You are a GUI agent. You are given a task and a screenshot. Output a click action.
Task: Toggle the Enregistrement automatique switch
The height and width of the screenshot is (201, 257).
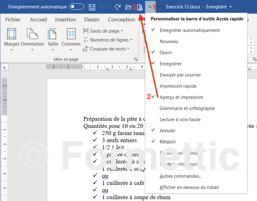tap(77, 7)
